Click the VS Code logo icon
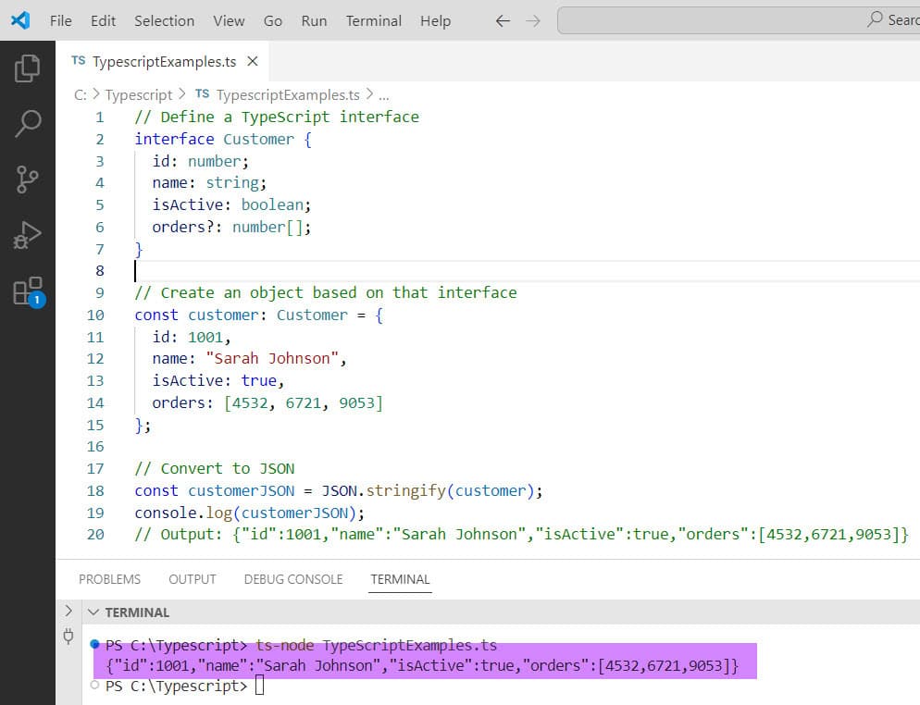Viewport: 920px width, 705px height. 19,19
